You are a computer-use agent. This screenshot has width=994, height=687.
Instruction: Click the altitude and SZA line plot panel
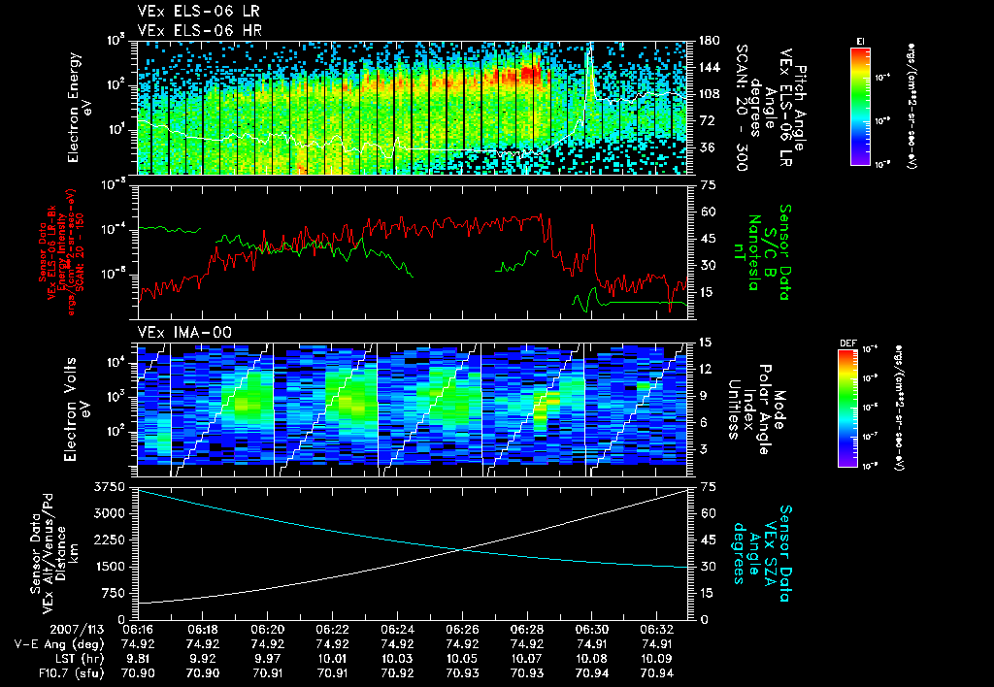pyautogui.click(x=413, y=553)
